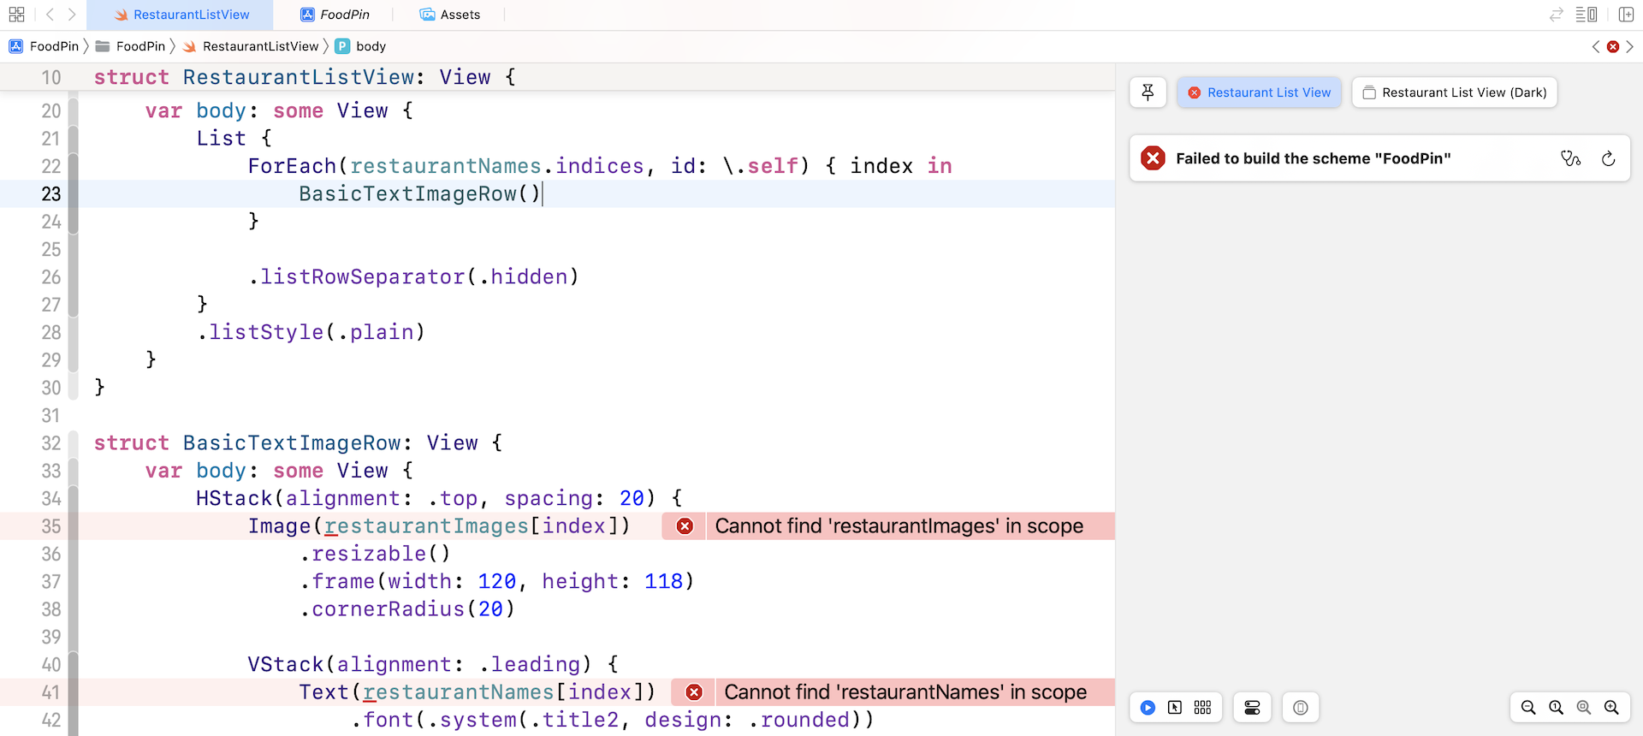Switch to the FoodPin project tab
The image size is (1643, 736).
coord(335,15)
